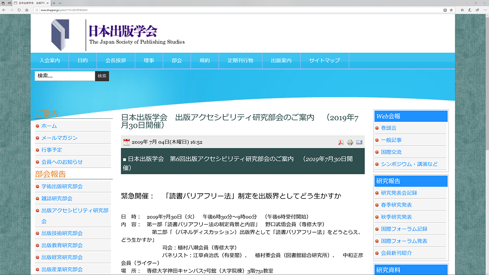Viewport: 489px width, 275px height.
Task: Click the red bullet icon beside ホーム
Action: pyautogui.click(x=37, y=126)
